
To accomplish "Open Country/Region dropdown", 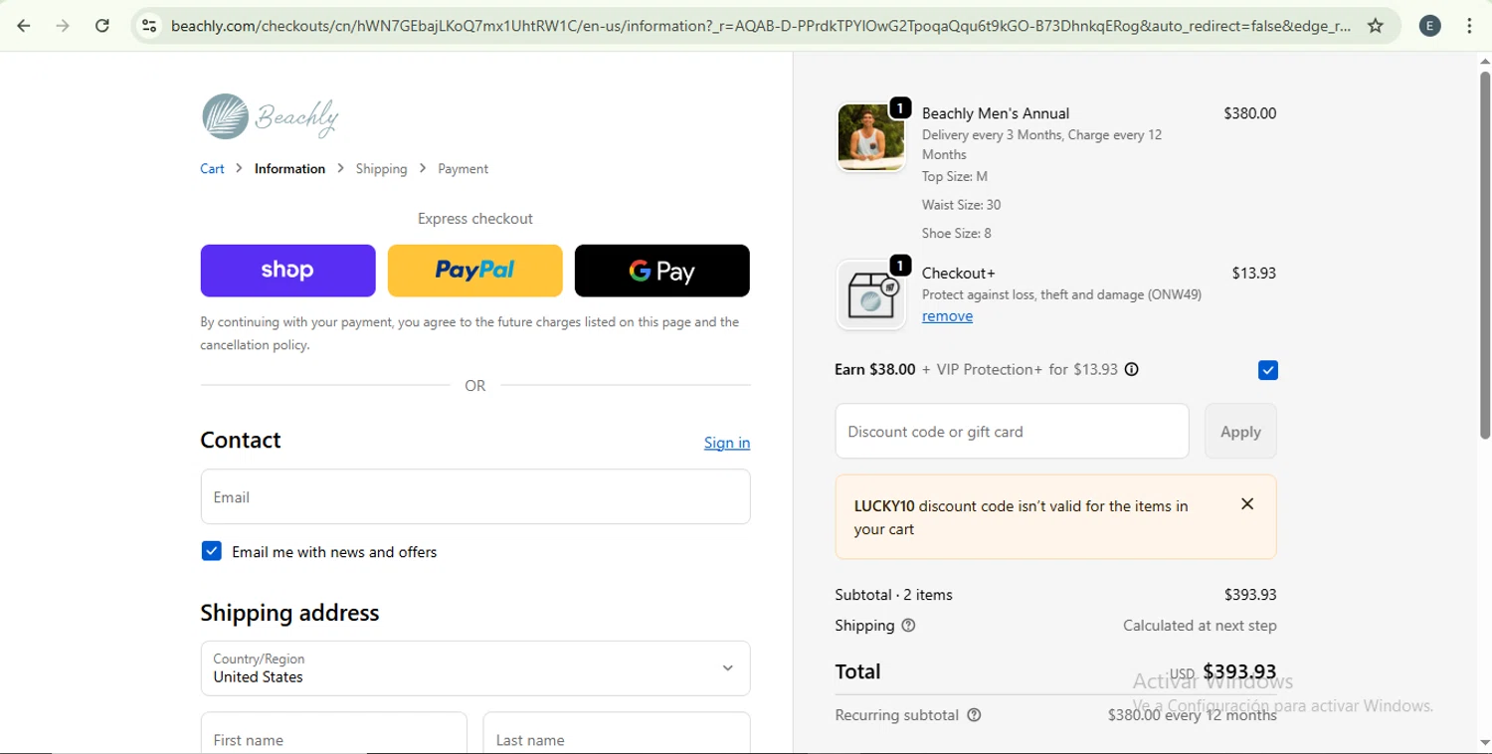I will (475, 667).
